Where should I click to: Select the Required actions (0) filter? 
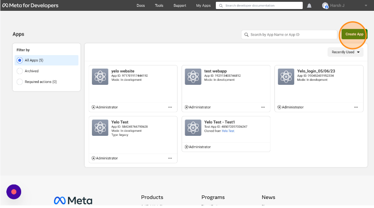coord(37,82)
